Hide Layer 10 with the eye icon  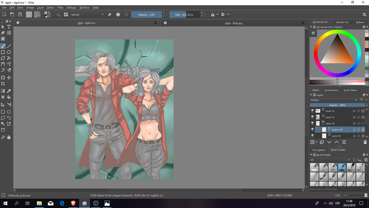[312, 129]
